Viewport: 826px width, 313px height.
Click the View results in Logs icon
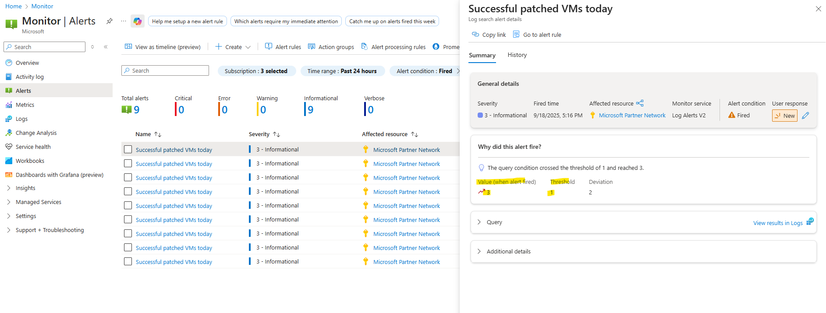coord(810,222)
